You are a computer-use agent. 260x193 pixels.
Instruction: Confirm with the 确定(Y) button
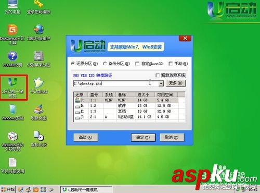(x=143, y=137)
